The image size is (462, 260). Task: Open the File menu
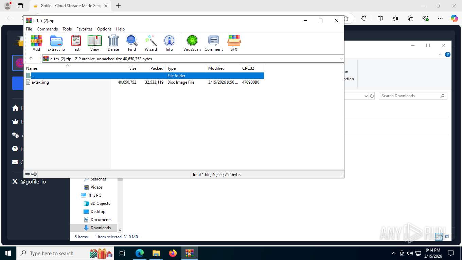[x=29, y=29]
